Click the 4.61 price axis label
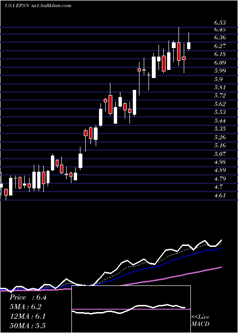Image resolution: width=238 pixels, height=333 pixels. click(220, 196)
